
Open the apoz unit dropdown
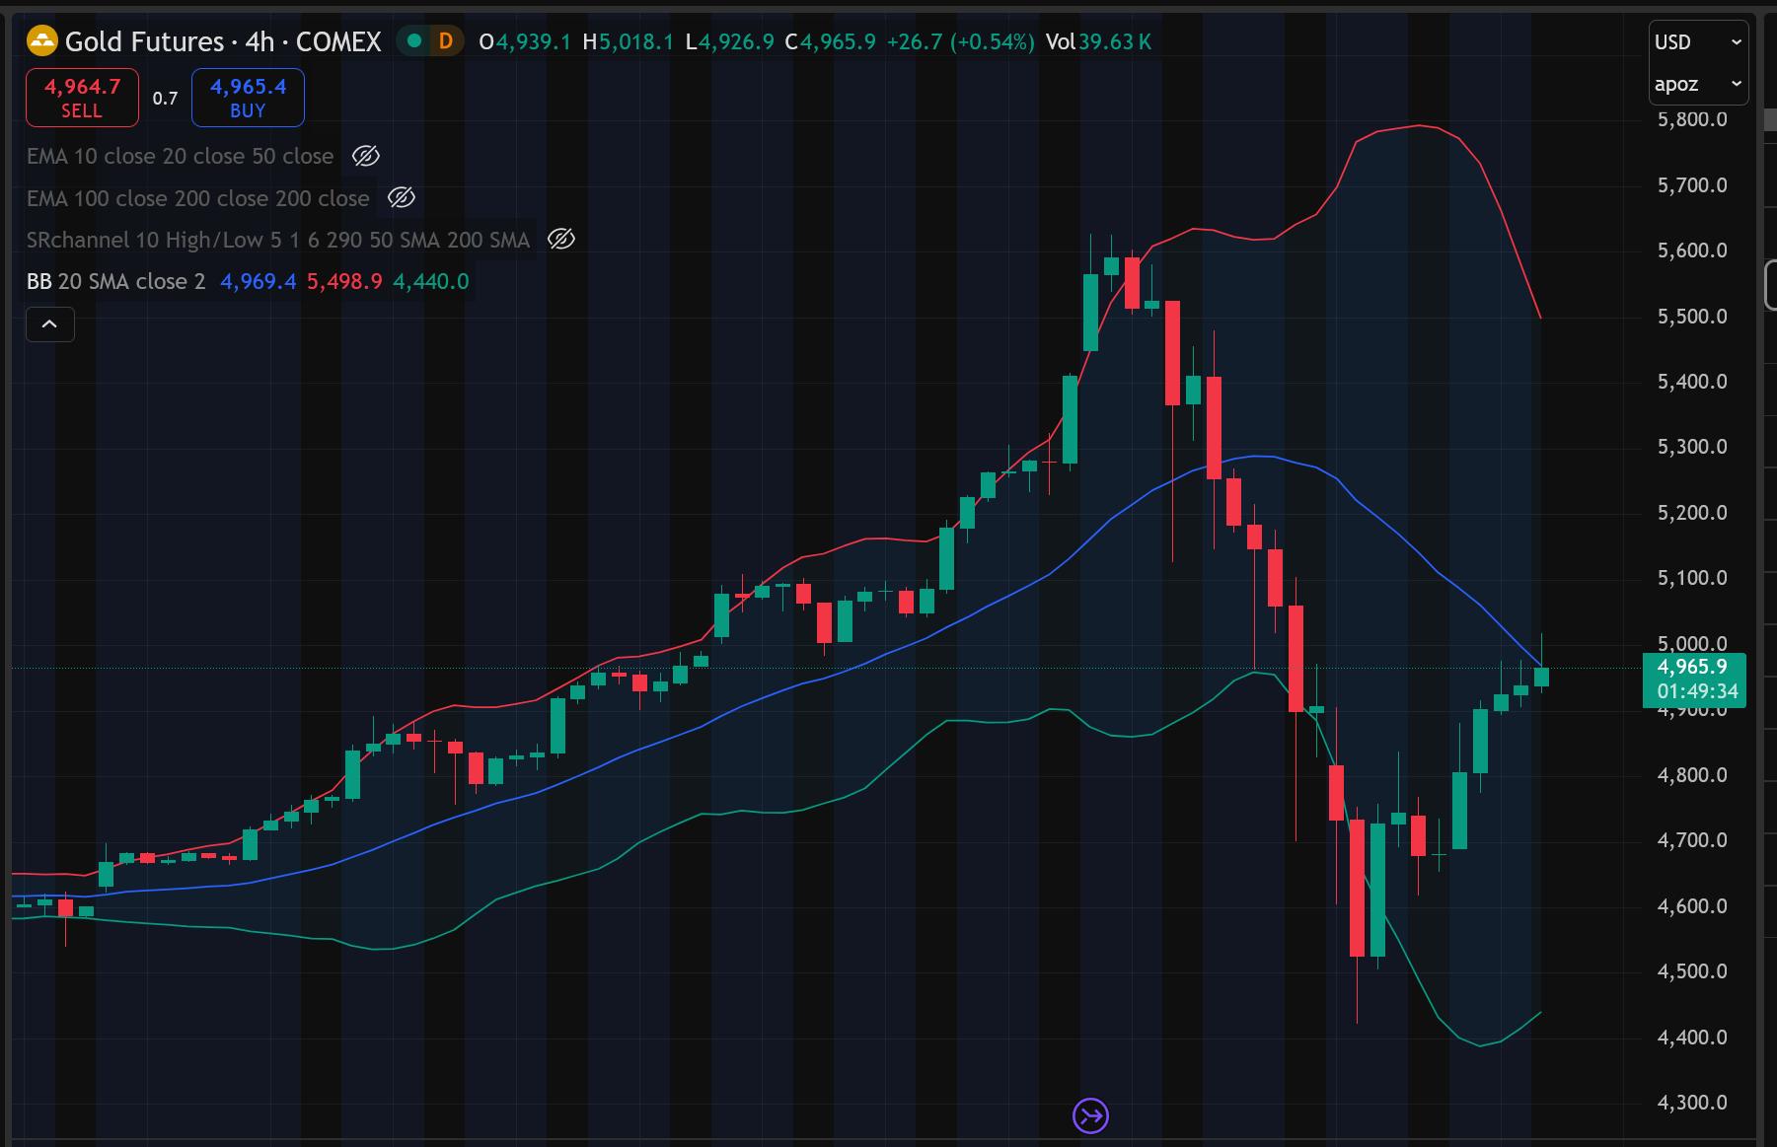(x=1697, y=84)
